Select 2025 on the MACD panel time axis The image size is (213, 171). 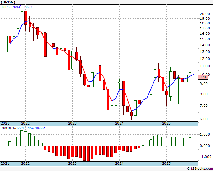166,163
